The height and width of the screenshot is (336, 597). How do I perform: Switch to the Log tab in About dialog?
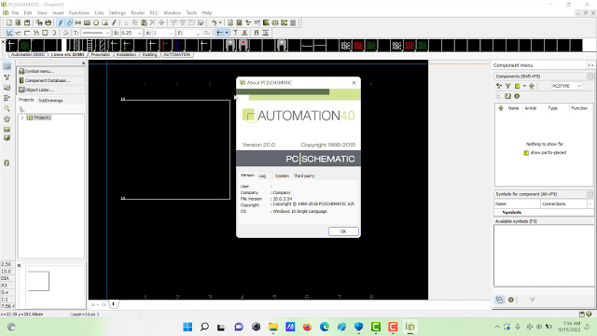pyautogui.click(x=262, y=176)
